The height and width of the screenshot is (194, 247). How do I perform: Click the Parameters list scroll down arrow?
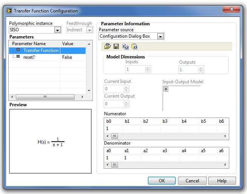point(89,90)
